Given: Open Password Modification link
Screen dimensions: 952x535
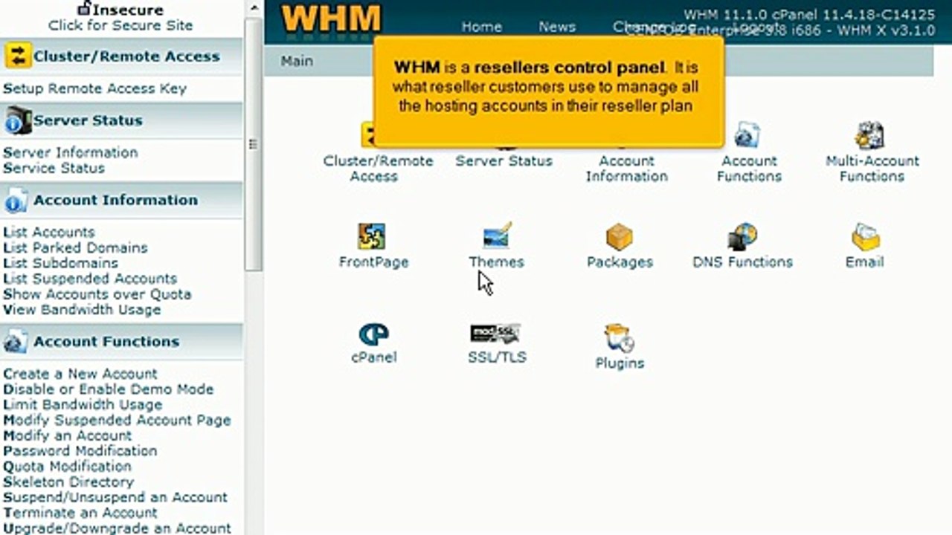Looking at the screenshot, I should (80, 451).
